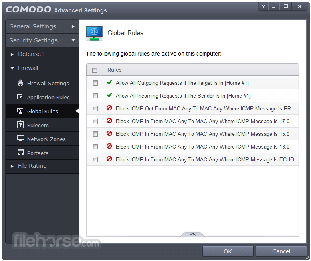This screenshot has height=261, width=311.
Task: Click the Rules column header
Action: point(201,70)
